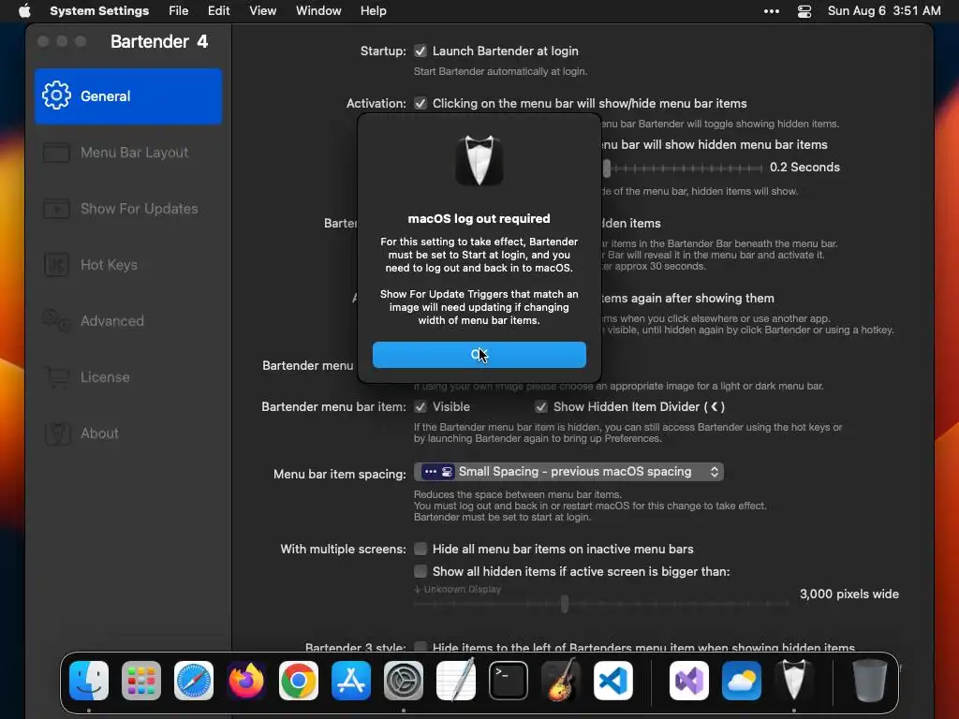Open Menu bar item spacing dropdown
Image resolution: width=959 pixels, height=719 pixels.
point(568,472)
